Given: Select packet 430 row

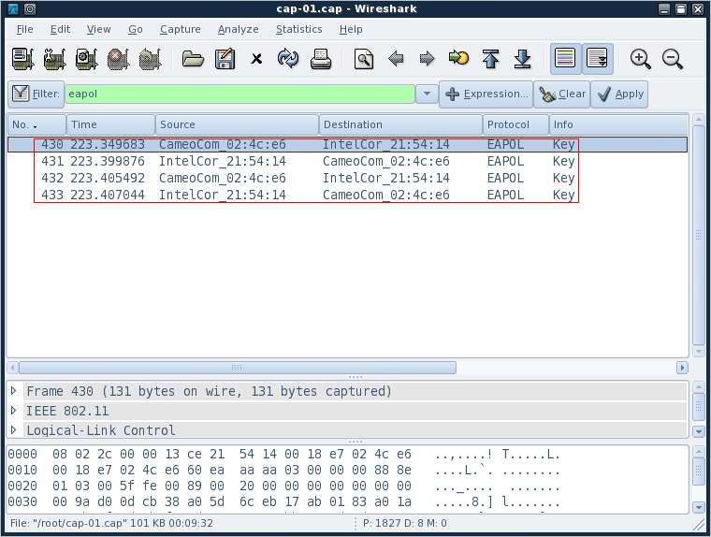Looking at the screenshot, I should point(347,145).
